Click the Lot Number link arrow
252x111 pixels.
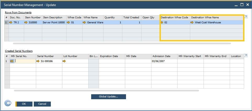click(x=64, y=61)
